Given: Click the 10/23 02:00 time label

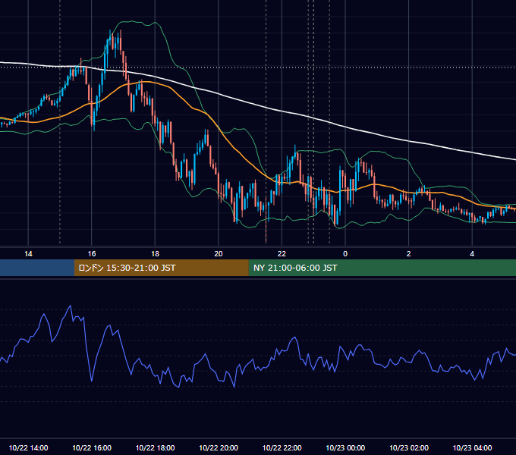Looking at the screenshot, I should pyautogui.click(x=409, y=447).
